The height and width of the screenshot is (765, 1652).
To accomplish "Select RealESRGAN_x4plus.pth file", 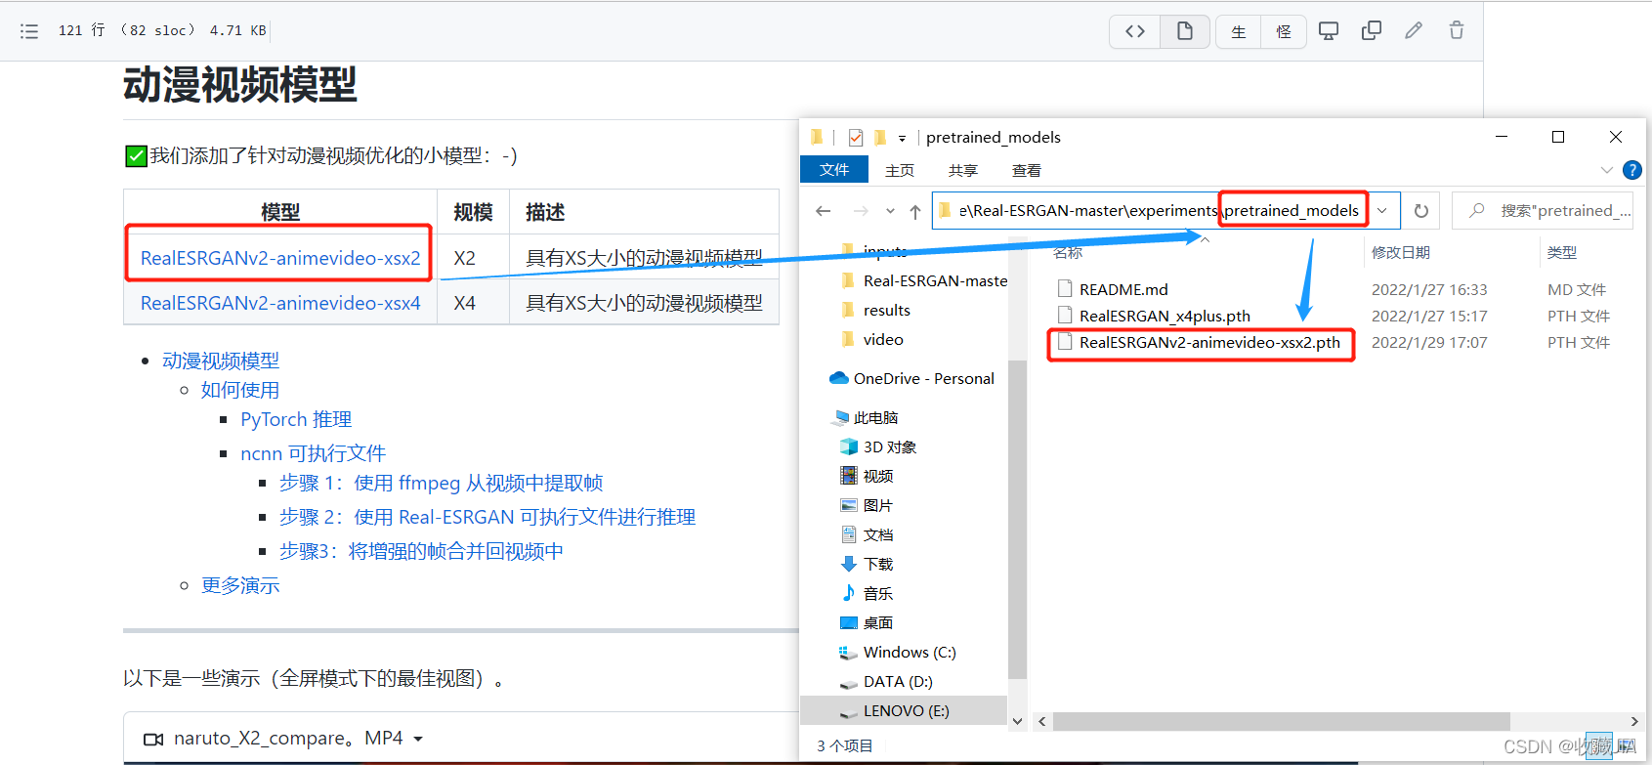I will click(x=1165, y=316).
